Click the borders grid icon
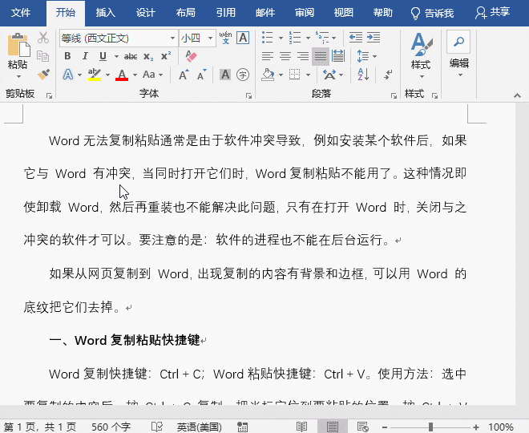 coord(294,75)
